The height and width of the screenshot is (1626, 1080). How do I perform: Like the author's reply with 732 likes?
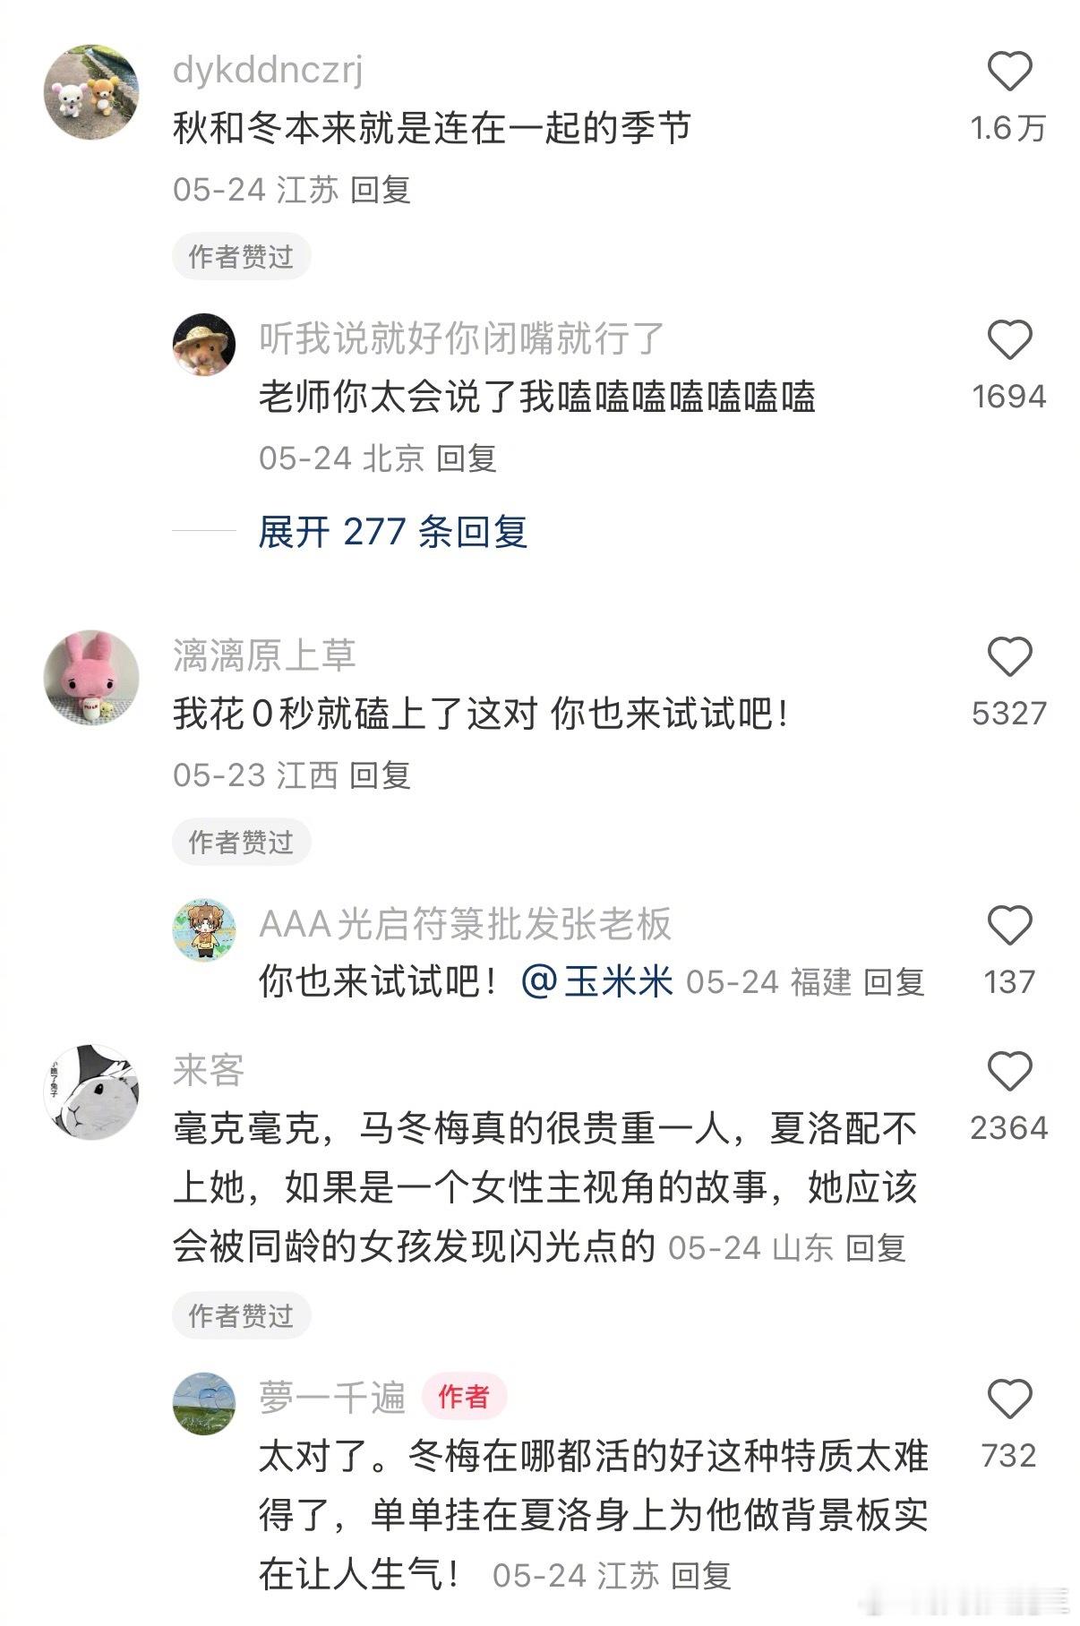tap(1009, 1399)
